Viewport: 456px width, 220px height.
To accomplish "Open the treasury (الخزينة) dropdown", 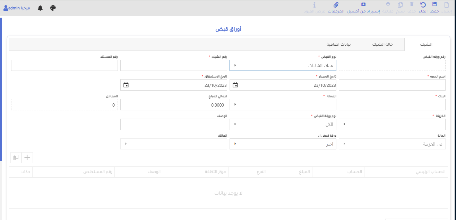I will 344,124.
